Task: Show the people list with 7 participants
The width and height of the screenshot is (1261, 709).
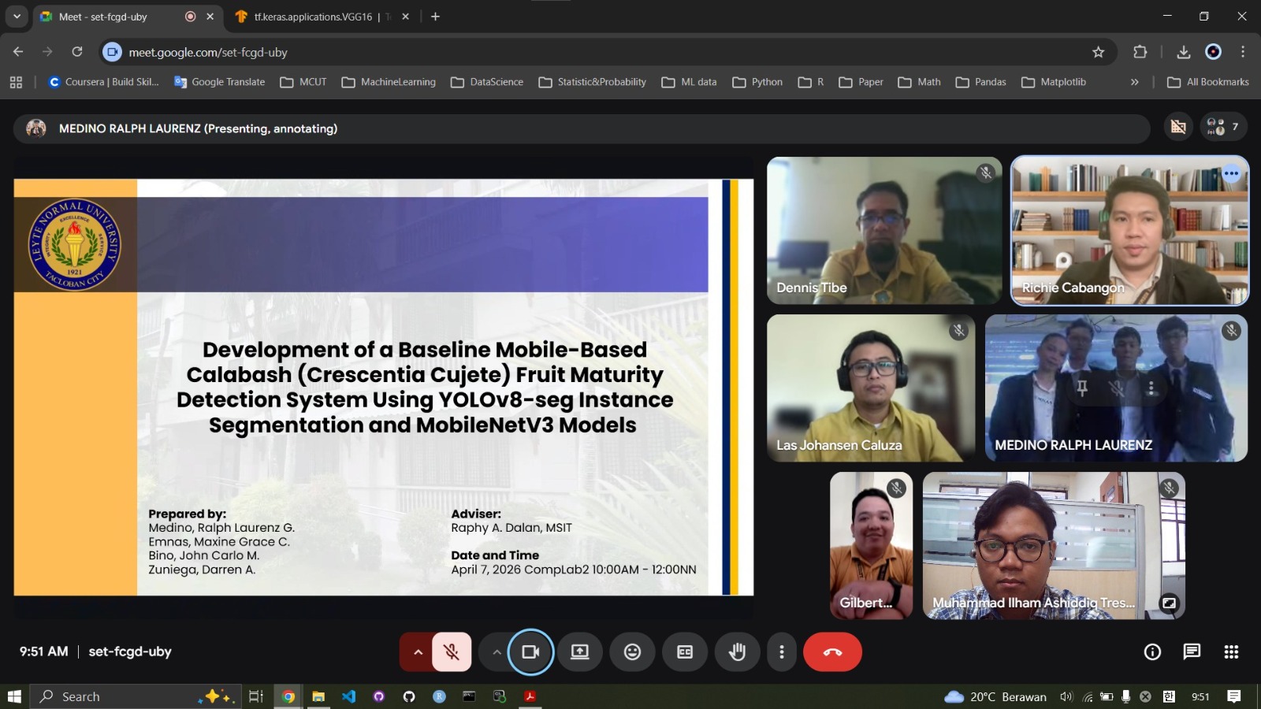Action: (x=1222, y=127)
